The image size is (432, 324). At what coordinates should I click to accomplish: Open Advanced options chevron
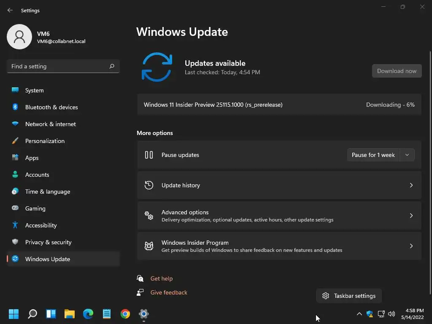coord(411,216)
